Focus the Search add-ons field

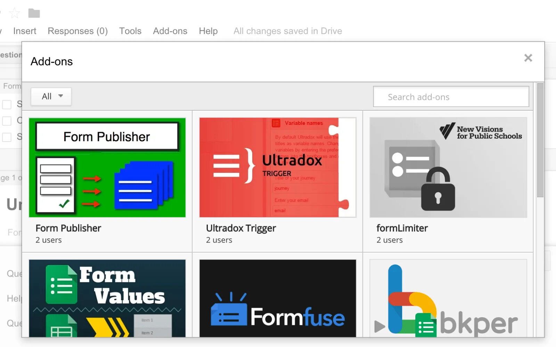click(451, 97)
